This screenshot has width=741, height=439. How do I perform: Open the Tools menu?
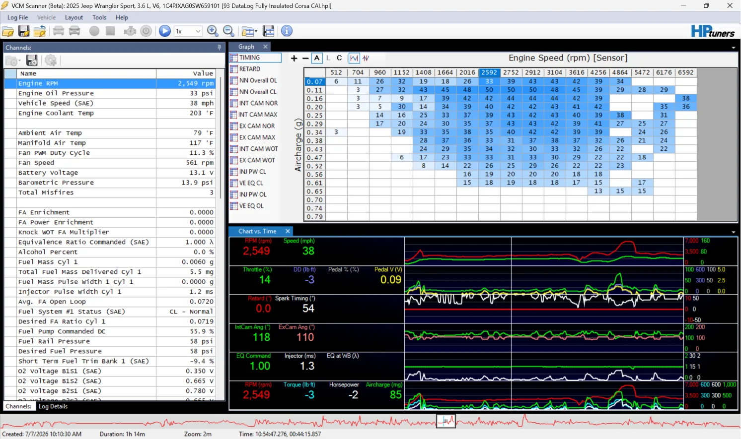click(99, 17)
